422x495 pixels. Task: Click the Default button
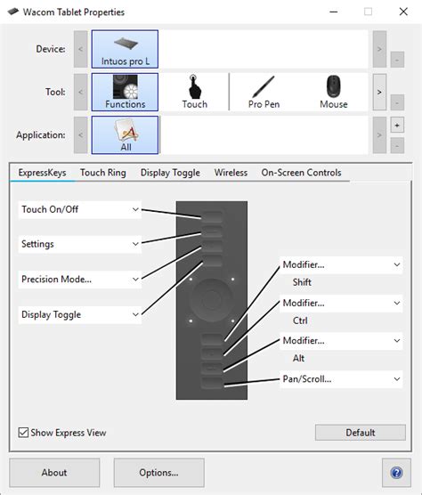pos(361,433)
